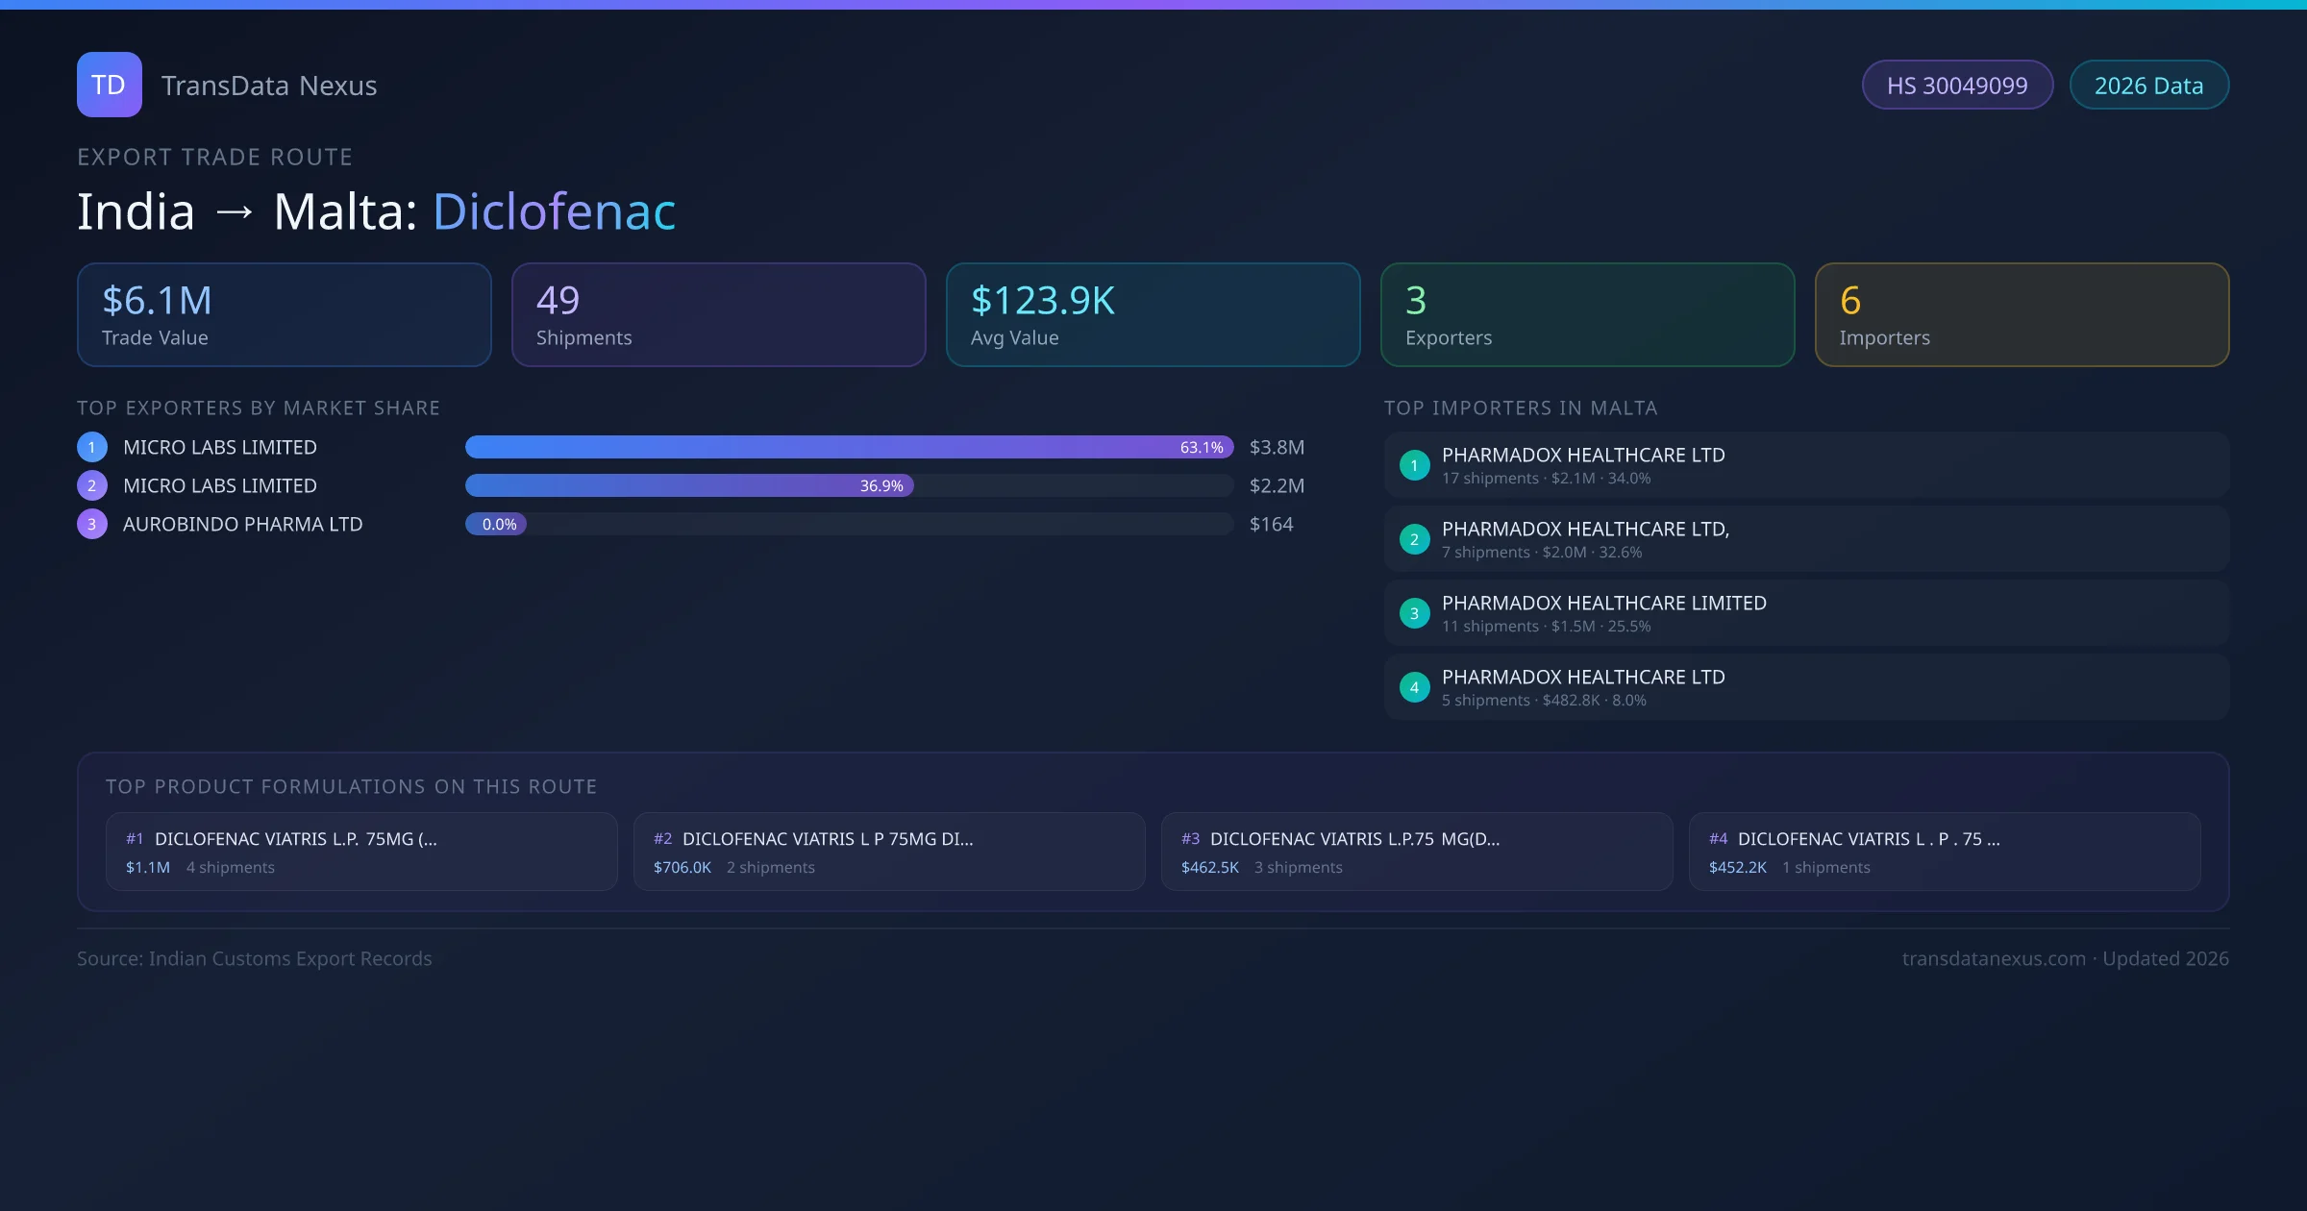Click the green rank 3 importer badge

1414,613
